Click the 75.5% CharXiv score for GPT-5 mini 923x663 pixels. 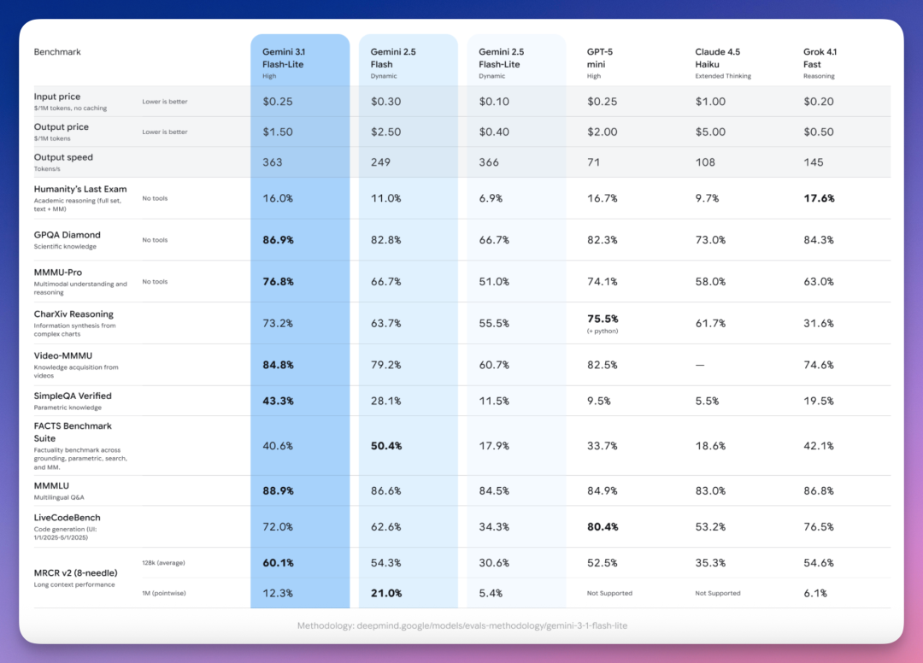pos(603,319)
